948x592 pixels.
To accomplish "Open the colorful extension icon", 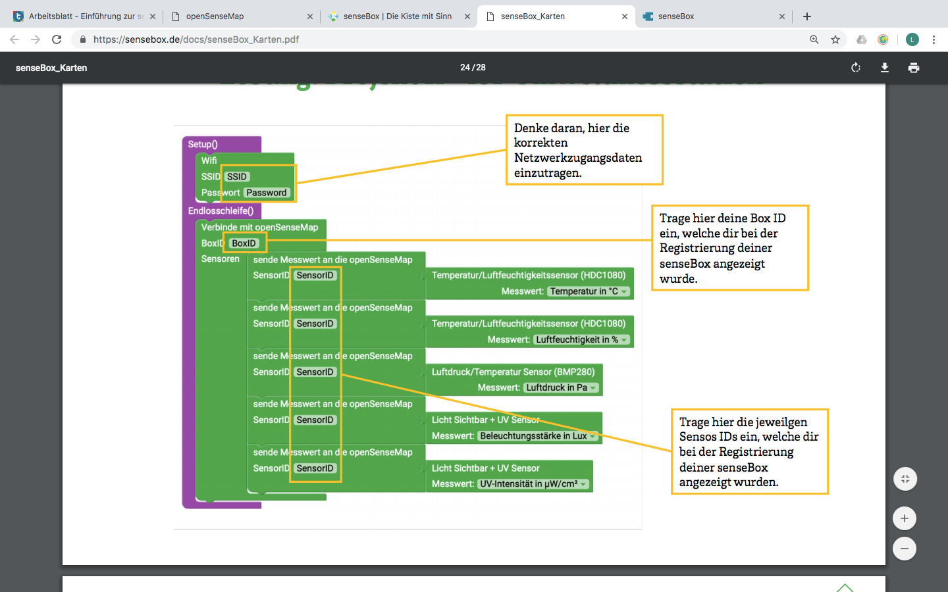I will (883, 39).
